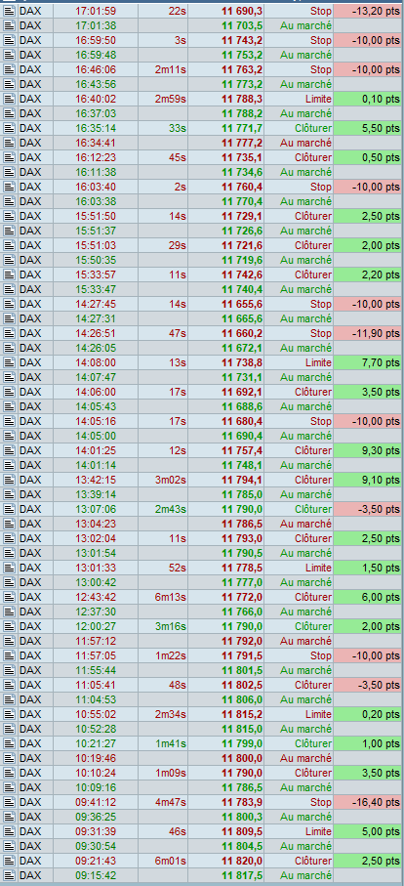The width and height of the screenshot is (404, 886).
Task: Select the 2,20 pts result cell
Action: [367, 274]
